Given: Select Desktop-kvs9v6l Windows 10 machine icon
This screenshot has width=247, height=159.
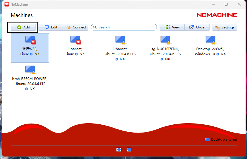Looking at the screenshot, I should 211,40.
